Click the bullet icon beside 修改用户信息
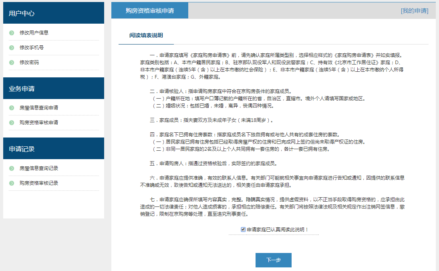The height and width of the screenshot is (271, 439). [12, 33]
